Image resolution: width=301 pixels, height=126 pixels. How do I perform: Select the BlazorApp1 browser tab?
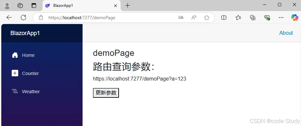tap(81, 6)
